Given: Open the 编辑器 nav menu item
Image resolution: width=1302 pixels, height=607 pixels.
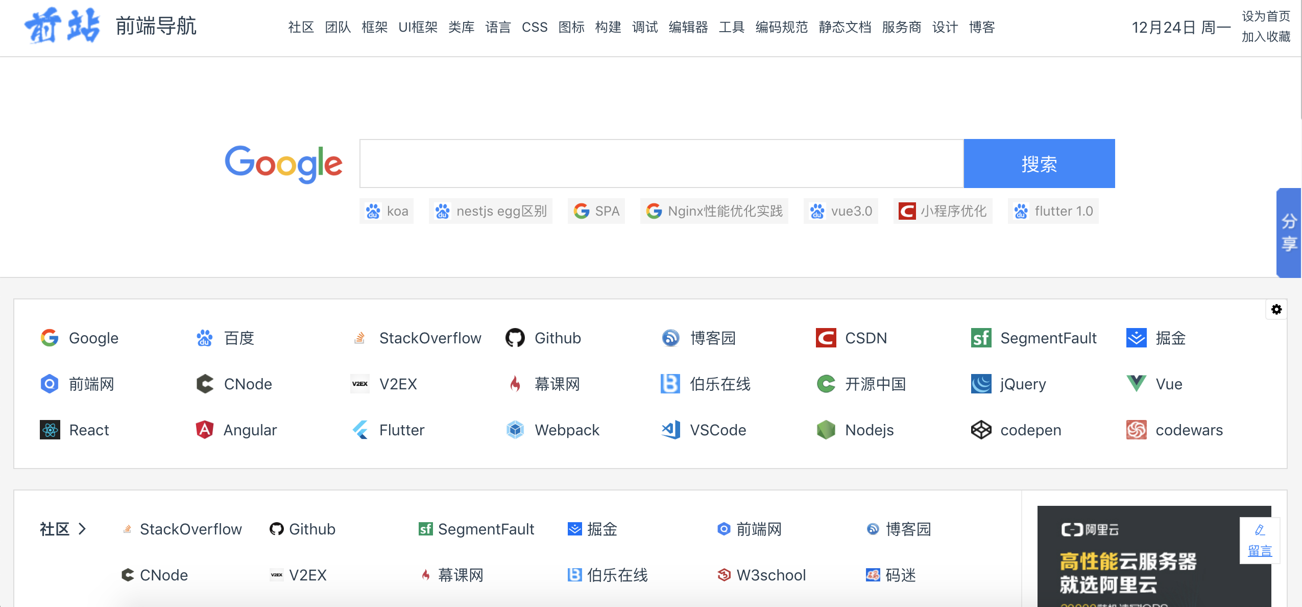Looking at the screenshot, I should point(688,27).
